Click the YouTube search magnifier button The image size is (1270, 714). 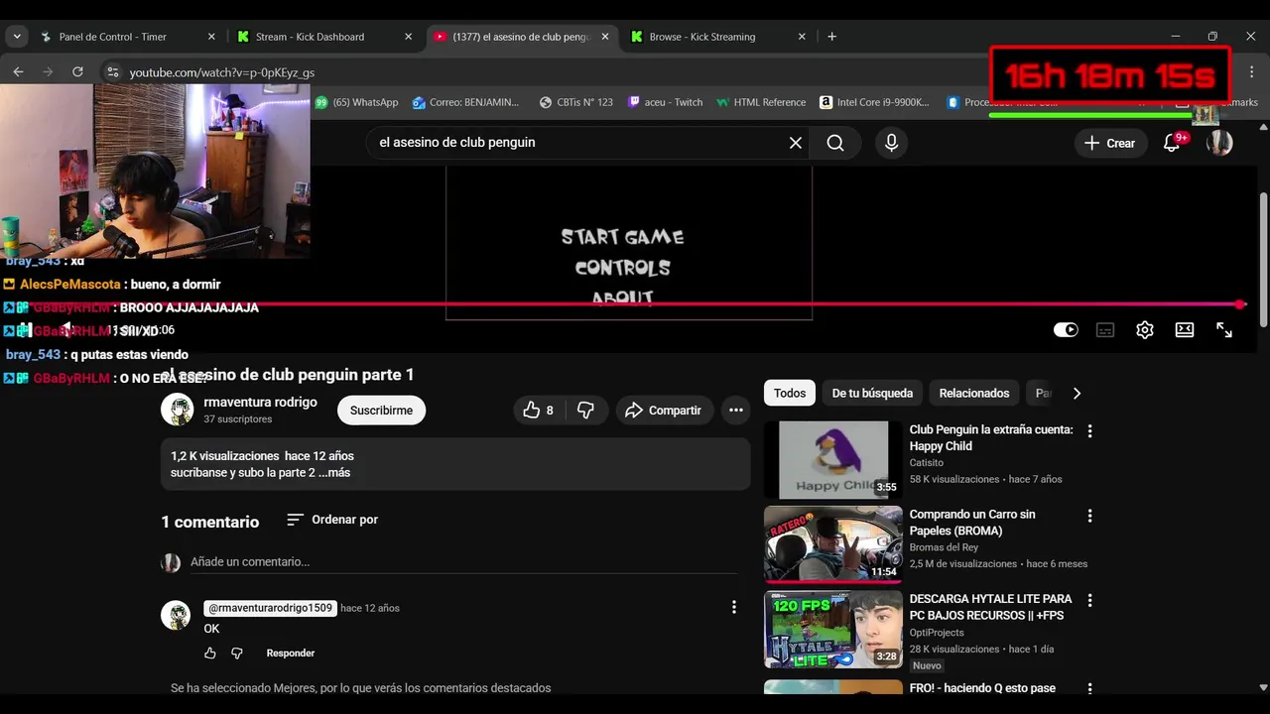coord(835,143)
